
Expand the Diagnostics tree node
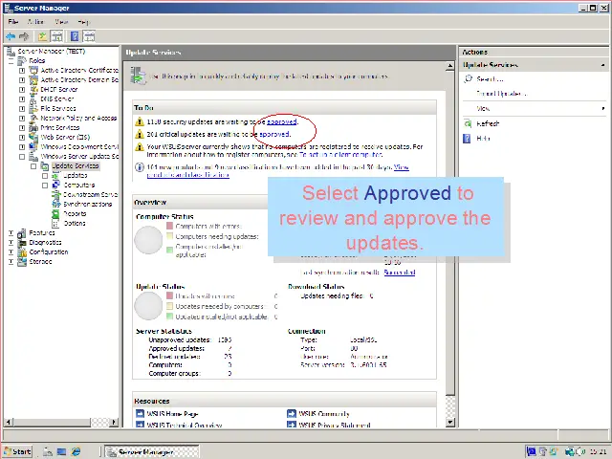point(11,243)
